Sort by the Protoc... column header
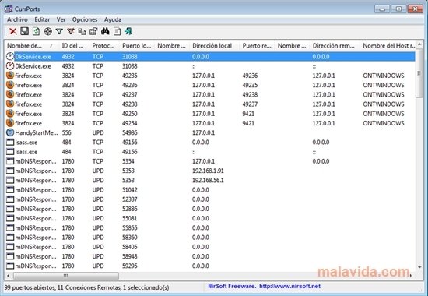The height and width of the screenshot is (296, 428). (103, 46)
